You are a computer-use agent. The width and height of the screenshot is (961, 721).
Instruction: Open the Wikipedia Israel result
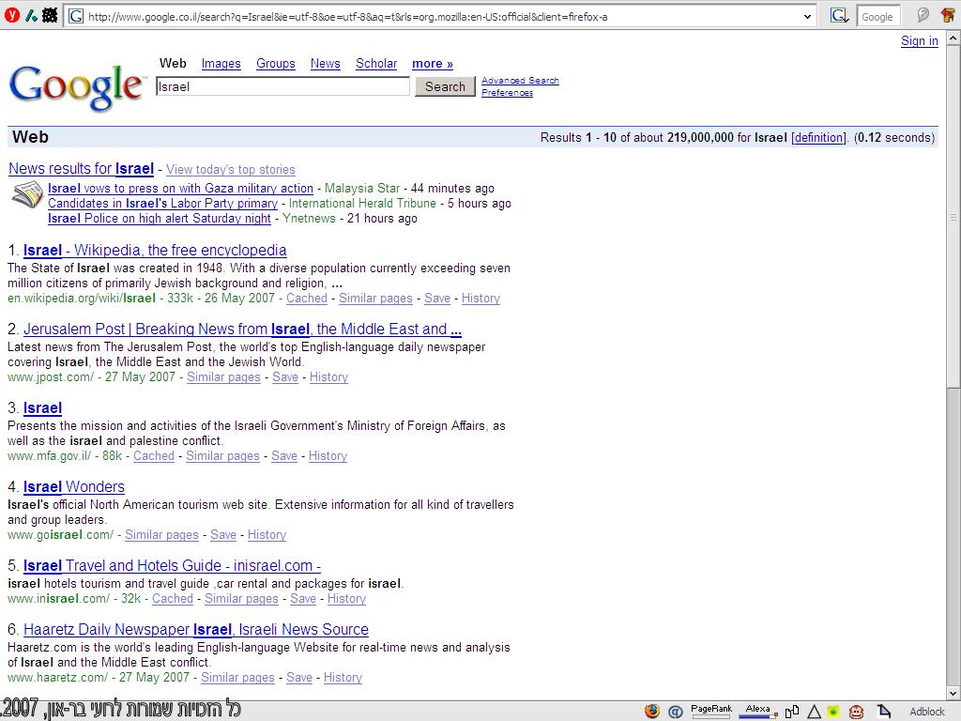155,250
